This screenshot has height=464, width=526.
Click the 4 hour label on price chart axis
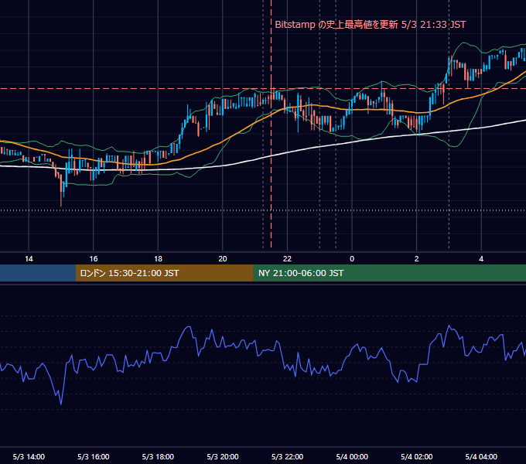coord(481,259)
